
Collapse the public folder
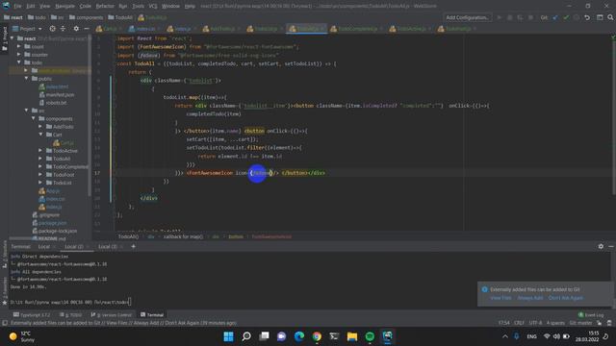click(26, 79)
